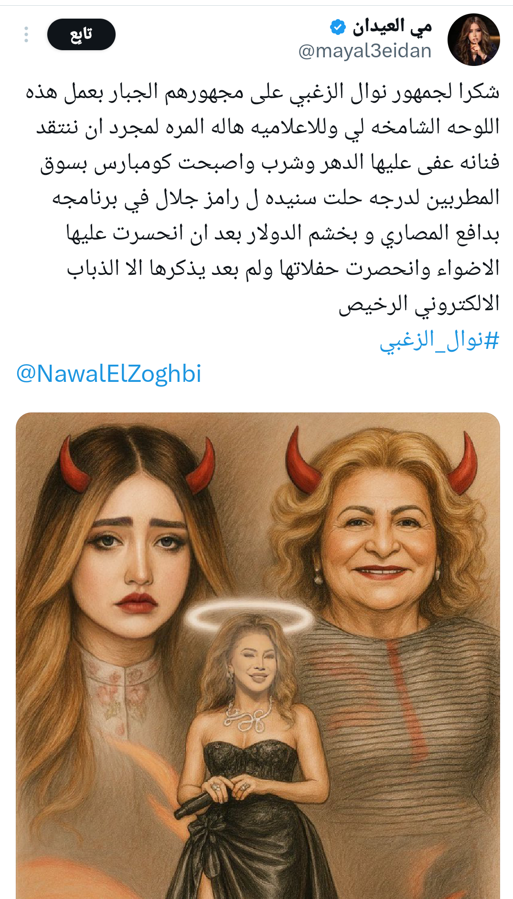Open the hashtag #نوال_الزغبي

439,340
